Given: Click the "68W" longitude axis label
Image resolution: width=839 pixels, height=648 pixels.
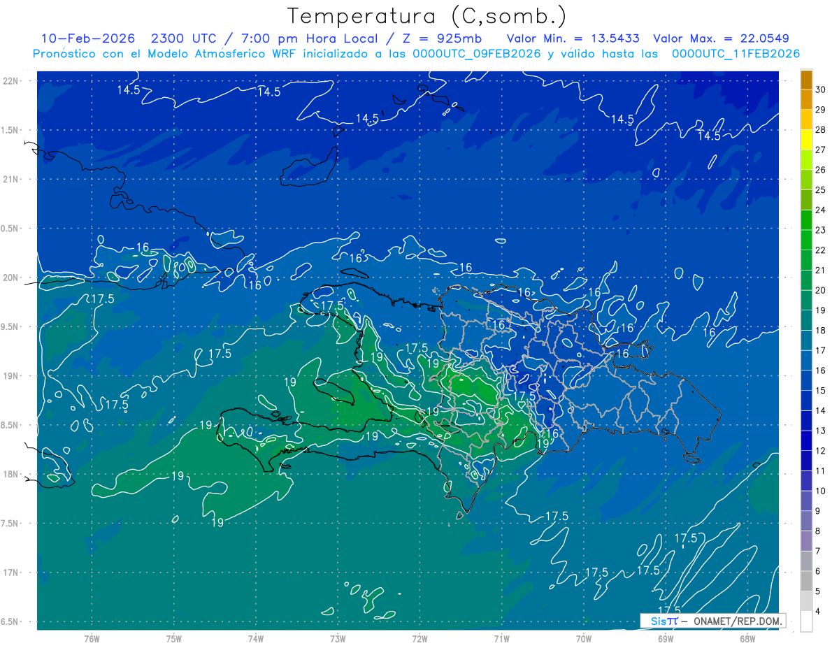Looking at the screenshot, I should [747, 640].
